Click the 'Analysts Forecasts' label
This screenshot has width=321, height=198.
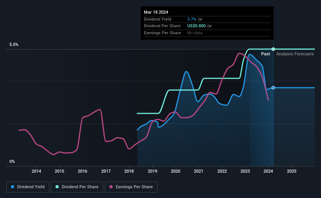point(295,54)
